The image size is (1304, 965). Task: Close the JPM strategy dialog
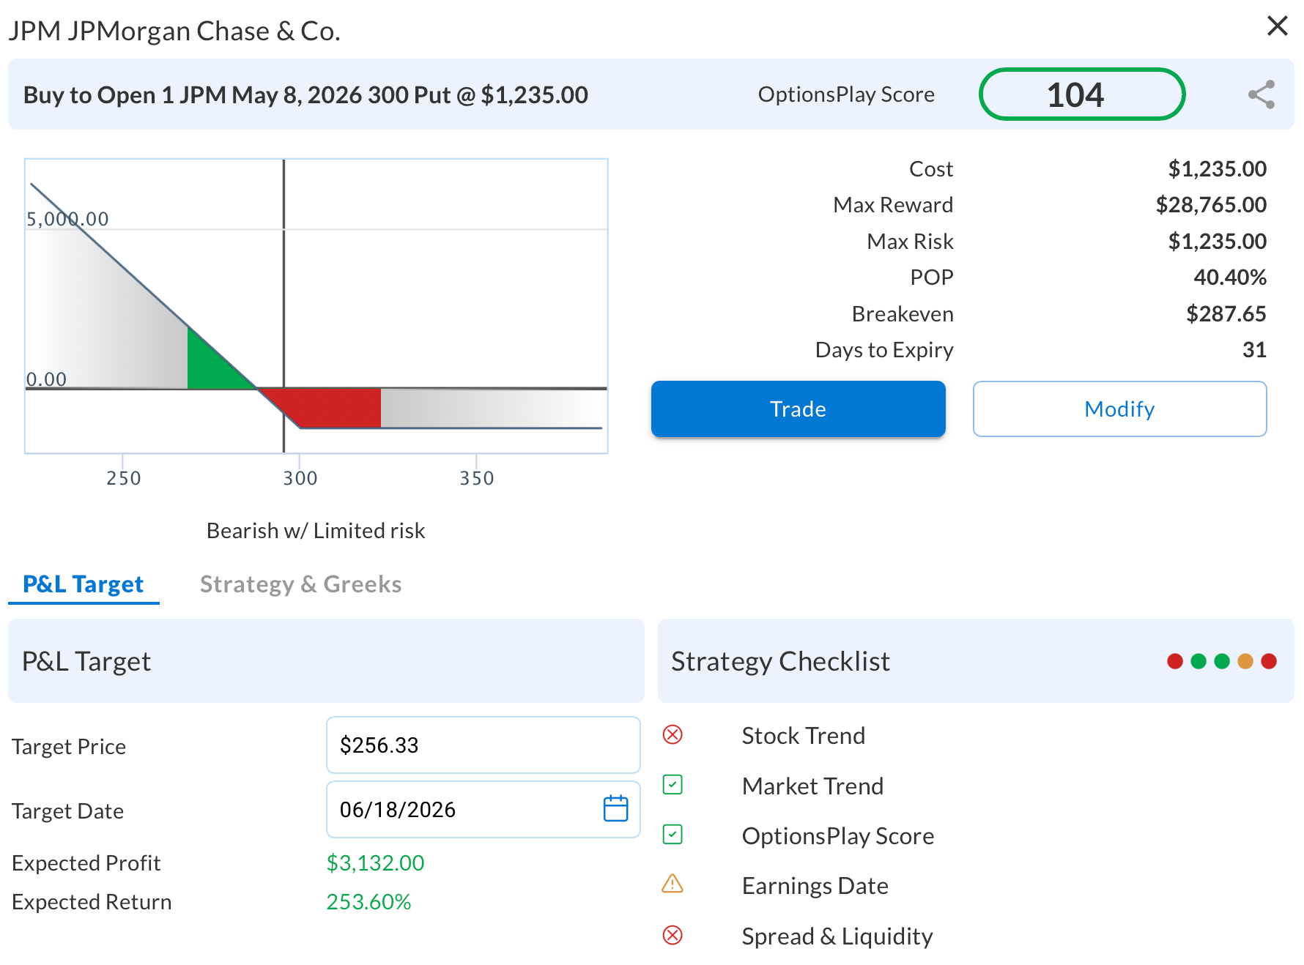click(x=1278, y=26)
